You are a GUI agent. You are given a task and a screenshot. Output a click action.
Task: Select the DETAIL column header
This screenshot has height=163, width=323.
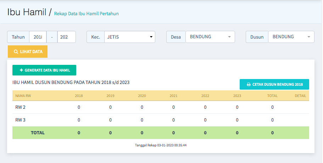[x=300, y=96]
